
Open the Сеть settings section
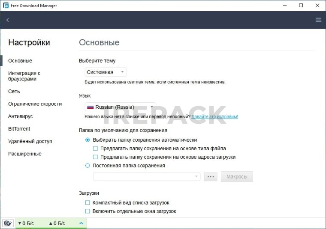pos(14,92)
